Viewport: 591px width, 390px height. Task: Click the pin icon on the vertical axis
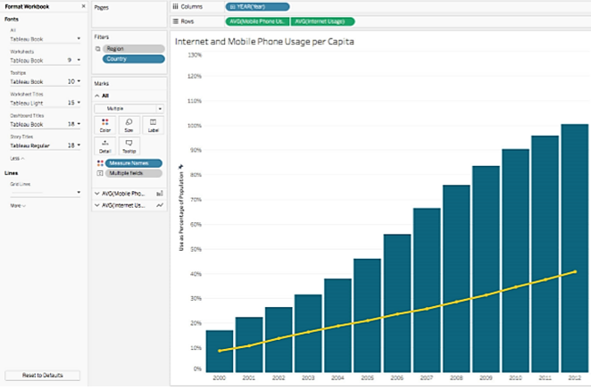tap(180, 167)
